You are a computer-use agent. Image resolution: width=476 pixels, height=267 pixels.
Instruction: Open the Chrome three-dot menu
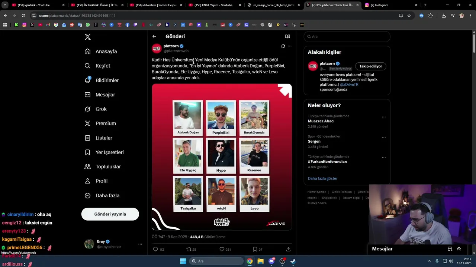(x=470, y=16)
